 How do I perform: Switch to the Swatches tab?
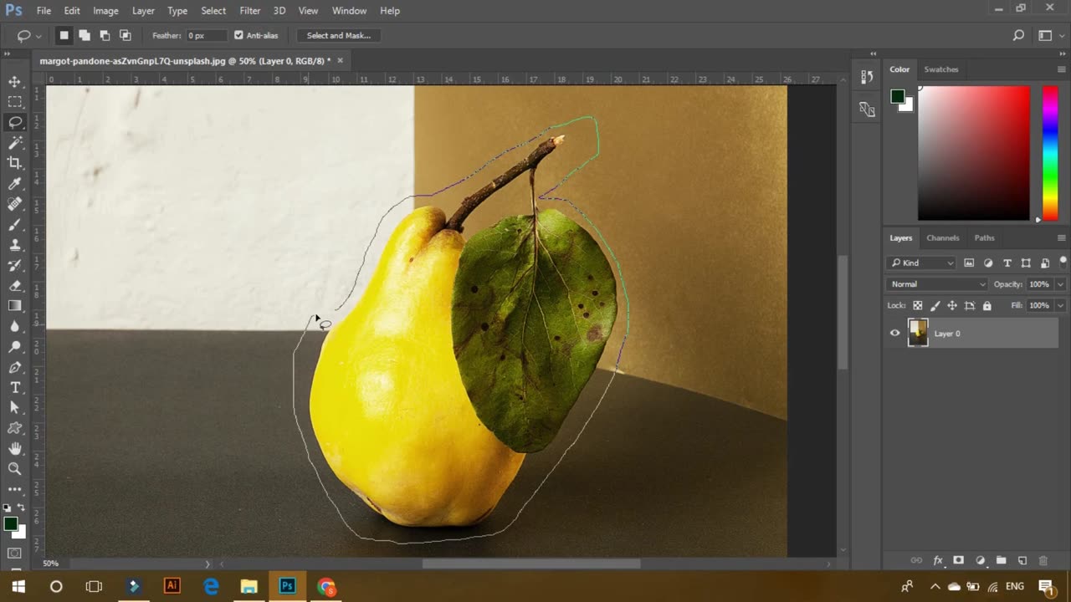pyautogui.click(x=941, y=69)
